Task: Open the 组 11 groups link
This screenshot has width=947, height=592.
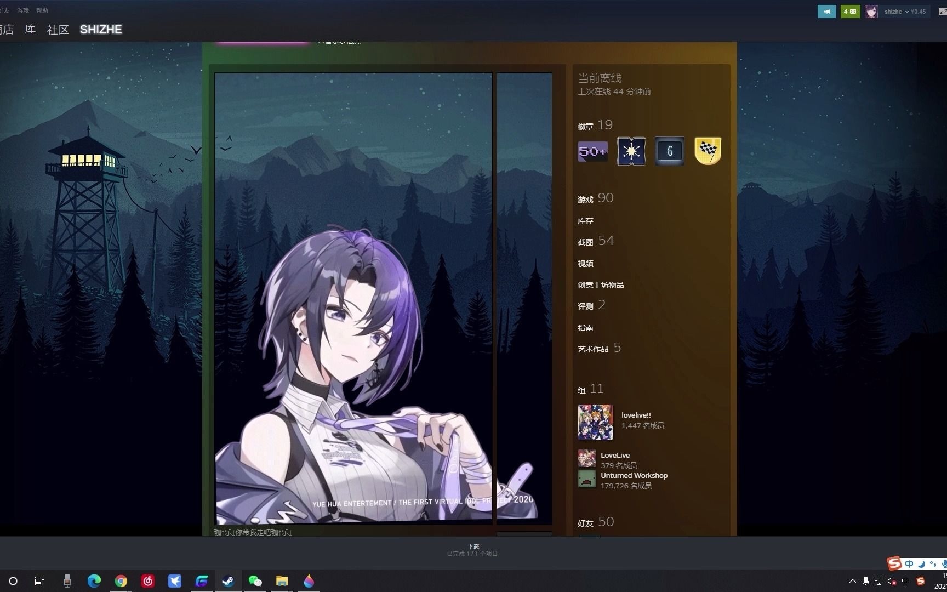Action: [591, 389]
